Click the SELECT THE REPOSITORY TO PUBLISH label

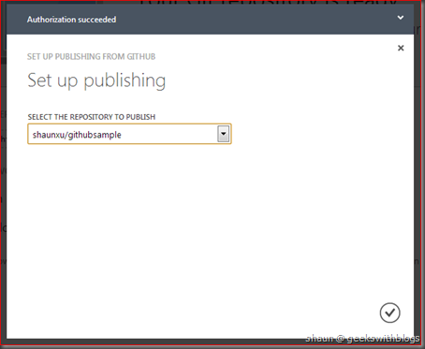pyautogui.click(x=92, y=117)
